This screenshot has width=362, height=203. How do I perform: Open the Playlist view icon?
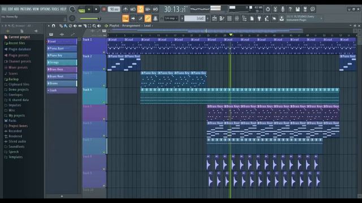[x=214, y=19]
